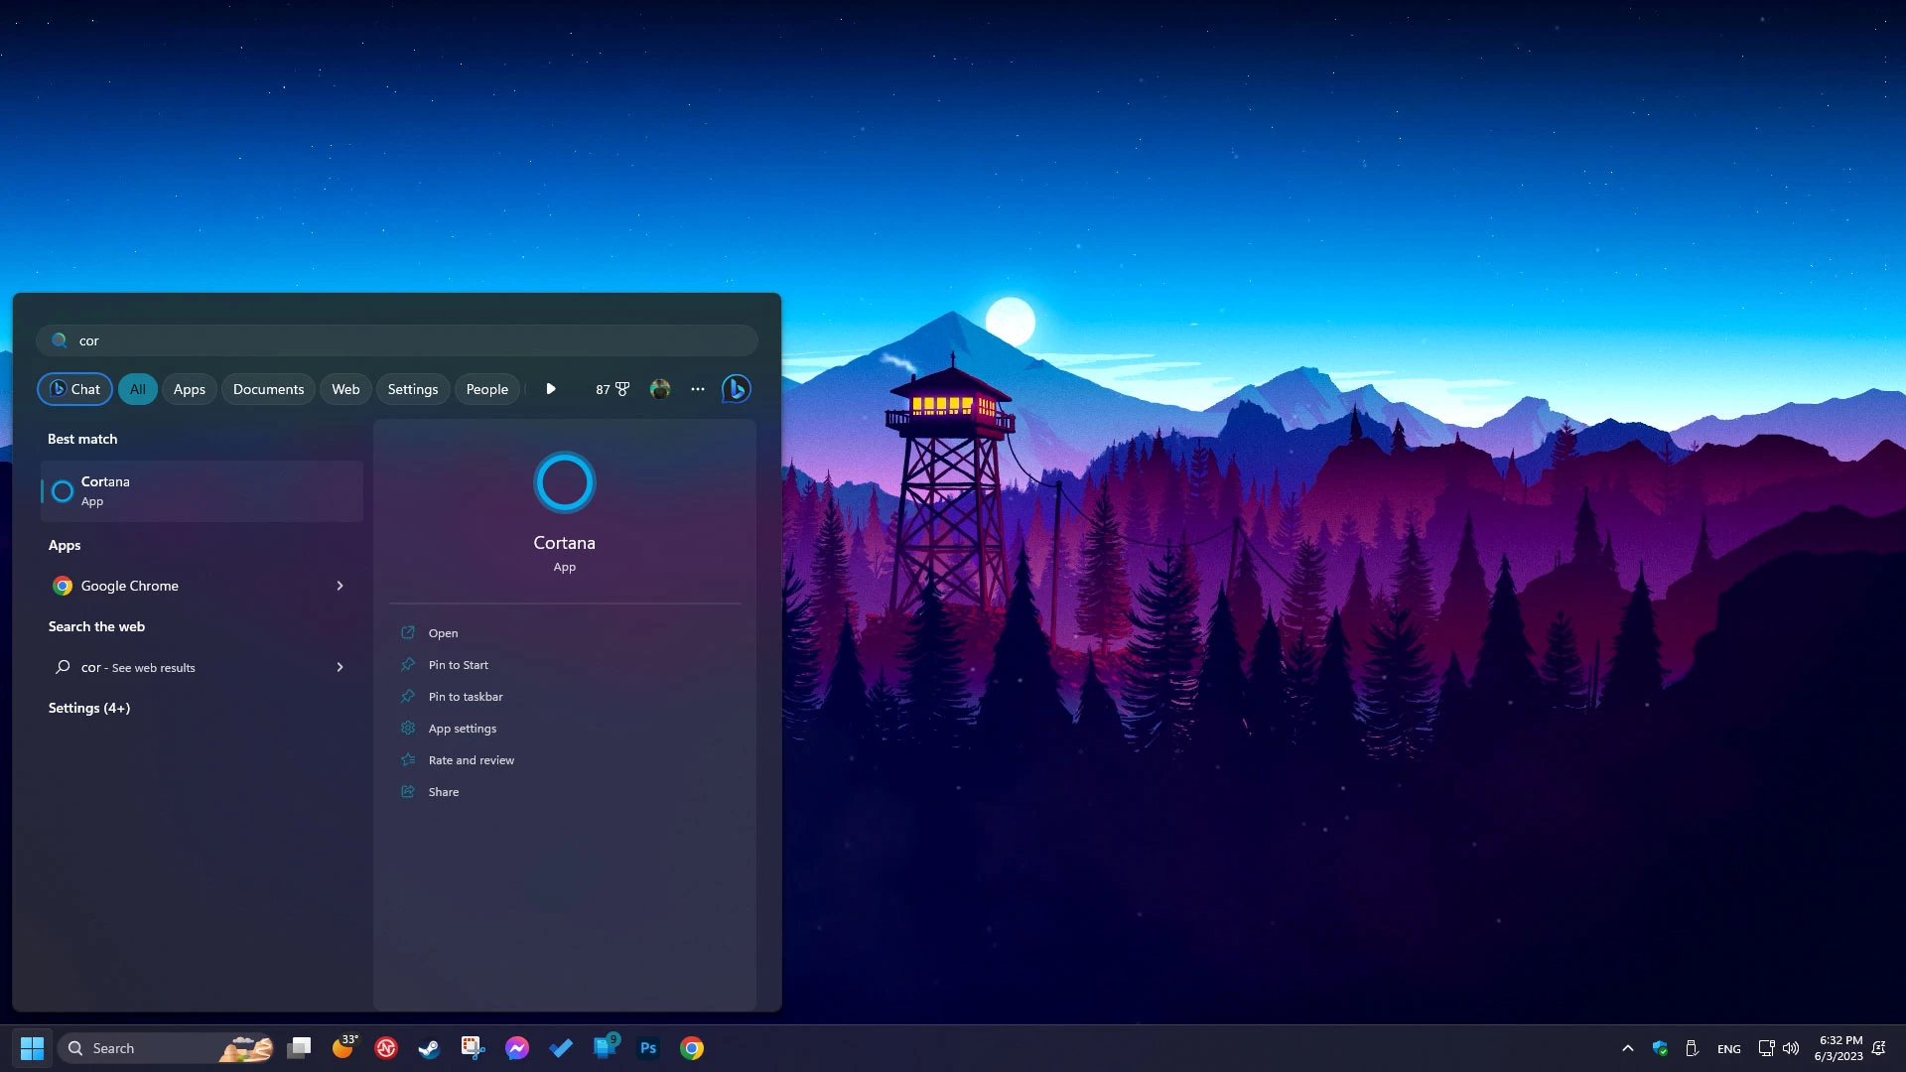This screenshot has width=1906, height=1072.
Task: Open the 33° weather widget icon
Action: coord(343,1048)
